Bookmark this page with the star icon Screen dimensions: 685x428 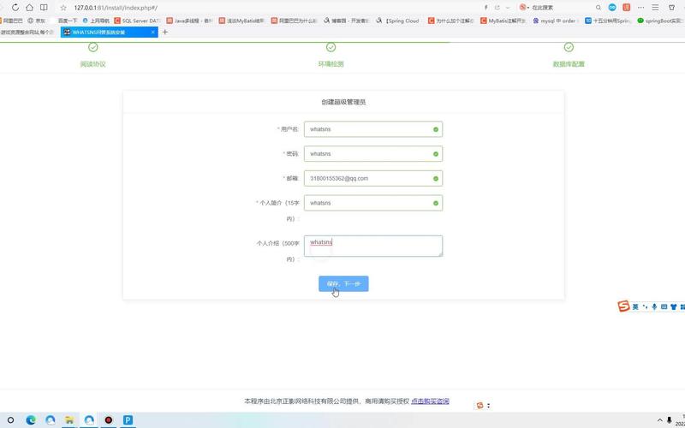pyautogui.click(x=63, y=8)
